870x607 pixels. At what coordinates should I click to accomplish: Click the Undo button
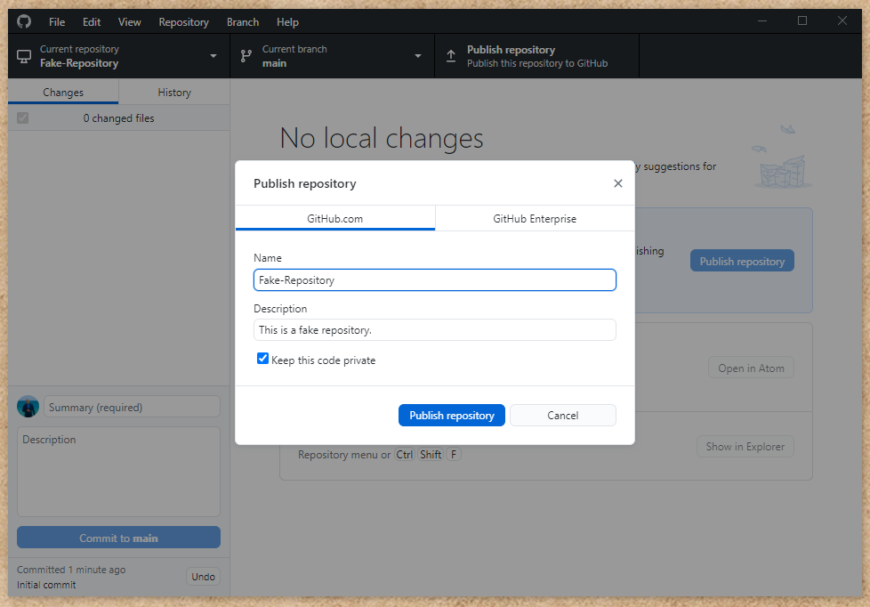203,577
